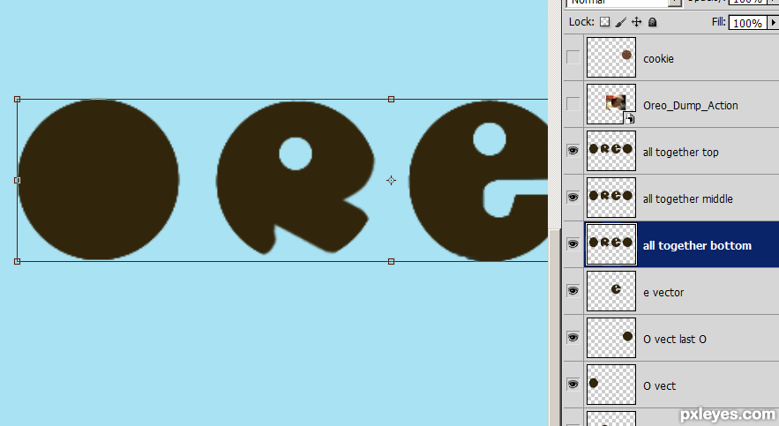The width and height of the screenshot is (779, 426).
Task: Click the lock all padlock icon
Action: tap(652, 22)
